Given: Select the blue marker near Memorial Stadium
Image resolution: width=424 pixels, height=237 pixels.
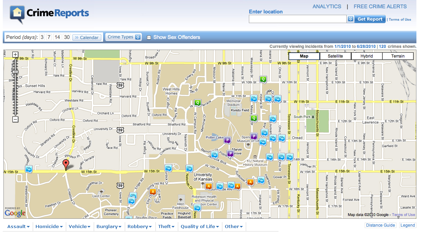Looking at the screenshot, I should coord(254,98).
